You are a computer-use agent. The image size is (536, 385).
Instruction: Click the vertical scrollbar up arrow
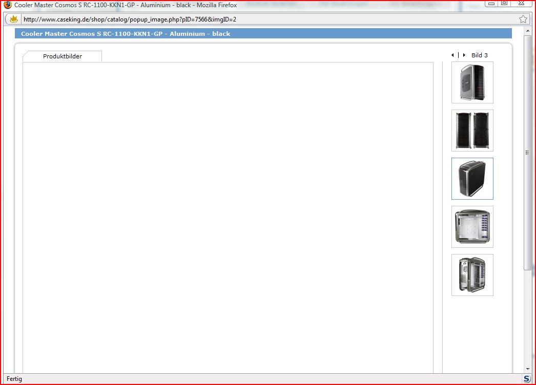tap(528, 31)
